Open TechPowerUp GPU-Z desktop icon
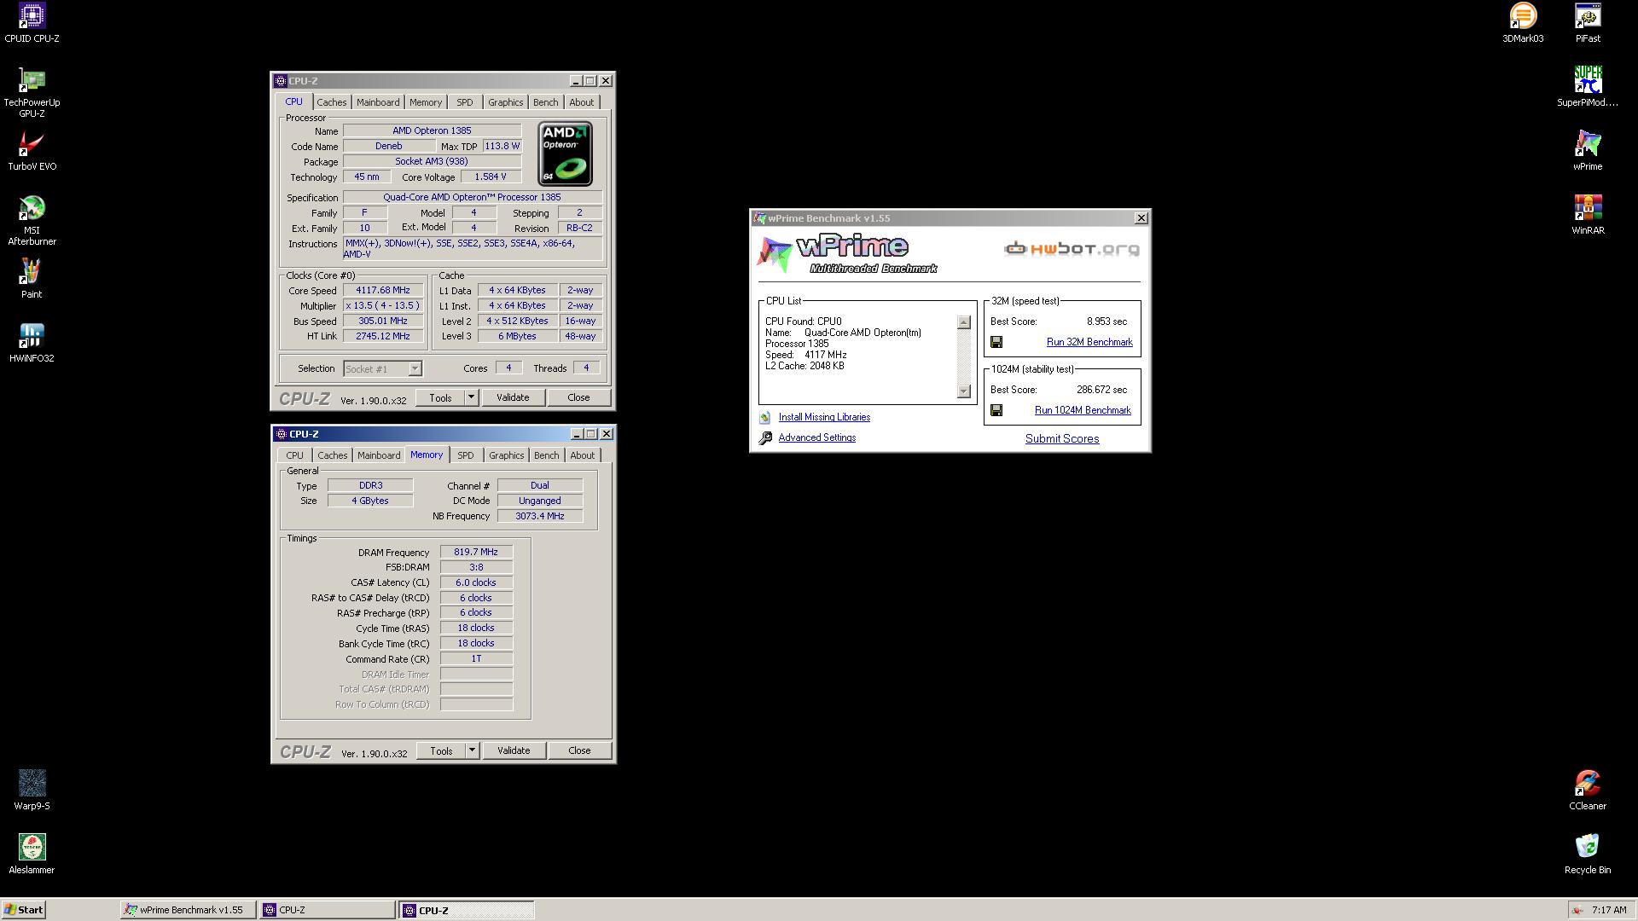1638x921 pixels. (x=32, y=92)
